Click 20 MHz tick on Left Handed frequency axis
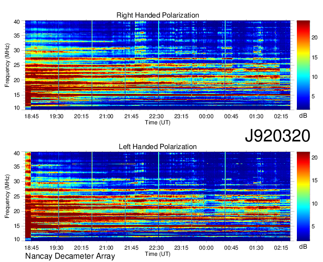 pyautogui.click(x=17, y=211)
